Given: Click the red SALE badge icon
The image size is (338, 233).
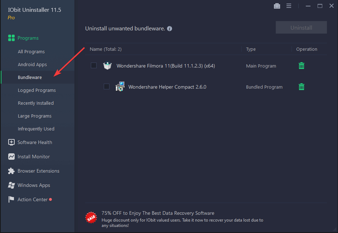Looking at the screenshot, I should click(x=91, y=218).
